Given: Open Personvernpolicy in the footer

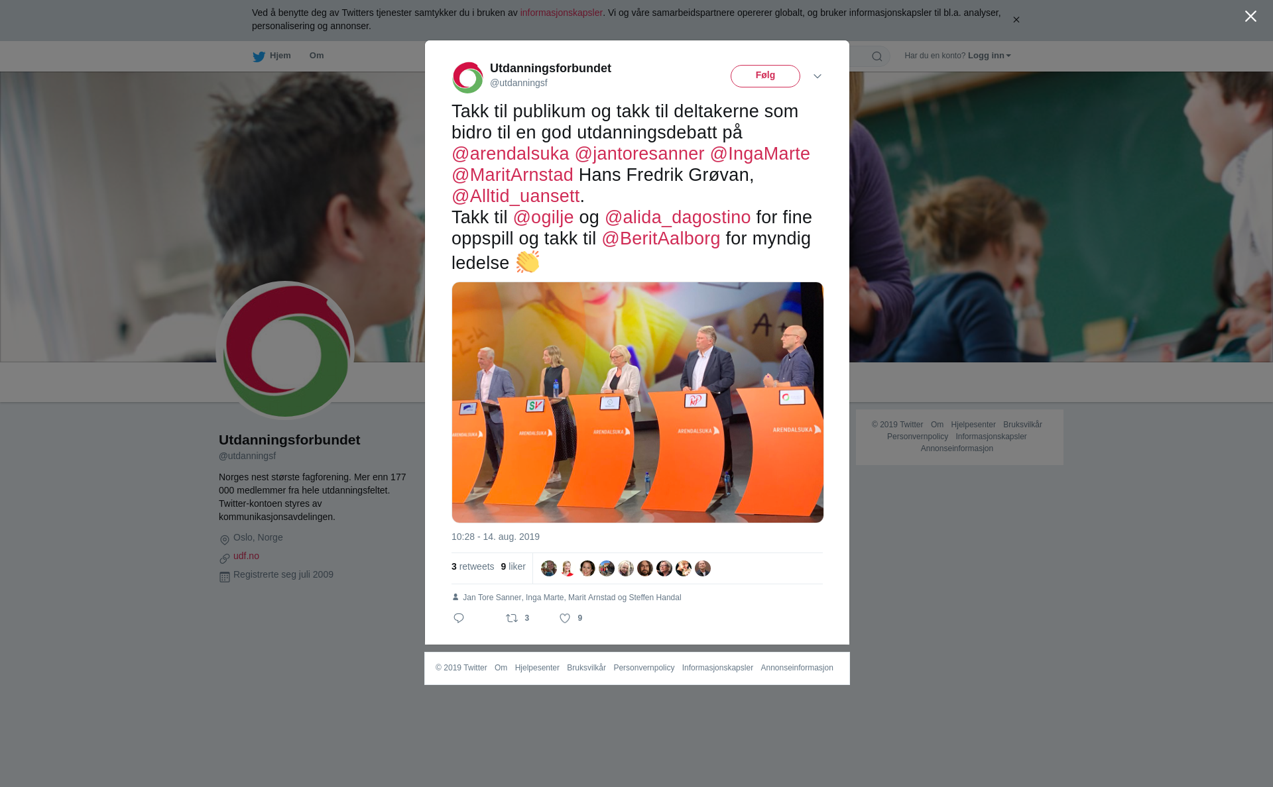Looking at the screenshot, I should [644, 668].
